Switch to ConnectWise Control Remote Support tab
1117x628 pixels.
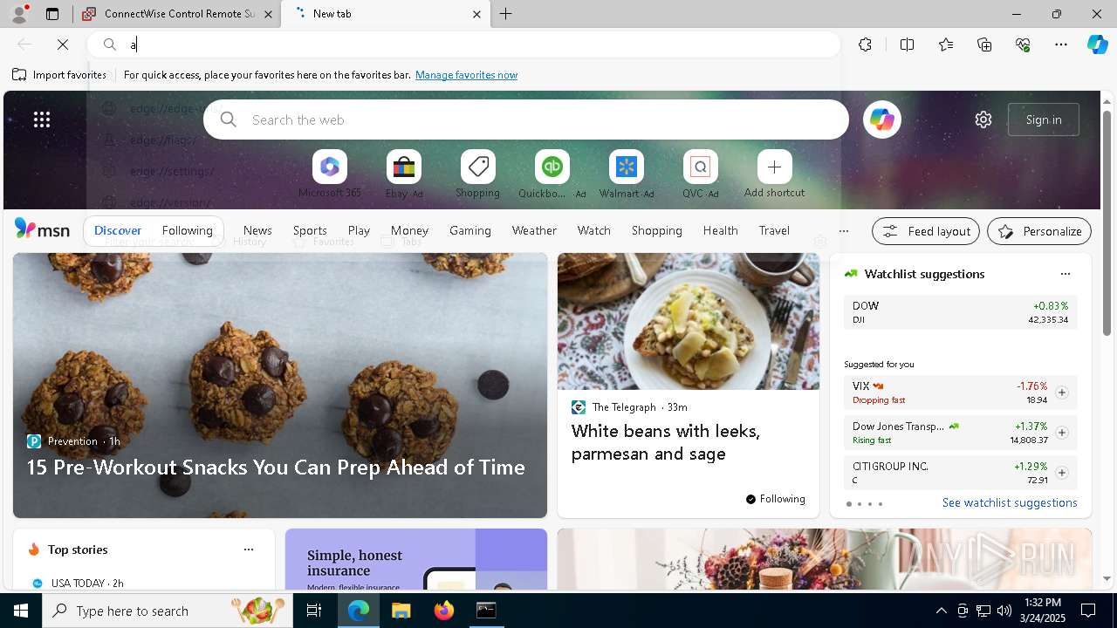[179, 14]
